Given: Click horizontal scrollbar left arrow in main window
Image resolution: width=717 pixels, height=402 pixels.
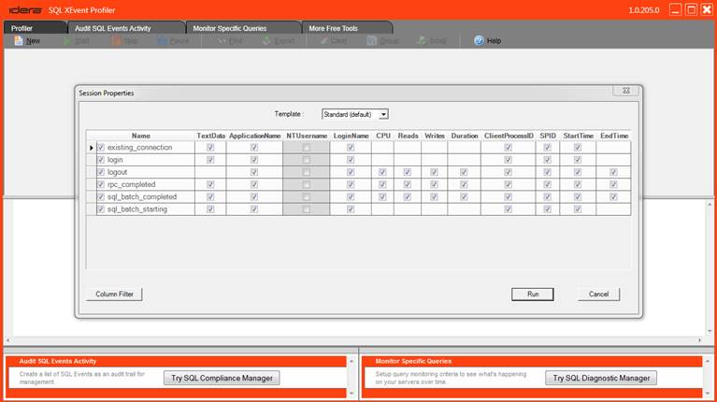Looking at the screenshot, I should point(7,340).
